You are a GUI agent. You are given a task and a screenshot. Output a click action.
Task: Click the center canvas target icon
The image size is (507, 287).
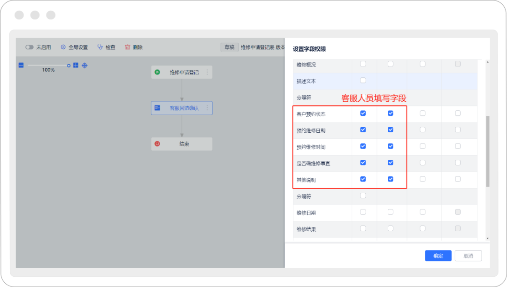click(84, 65)
